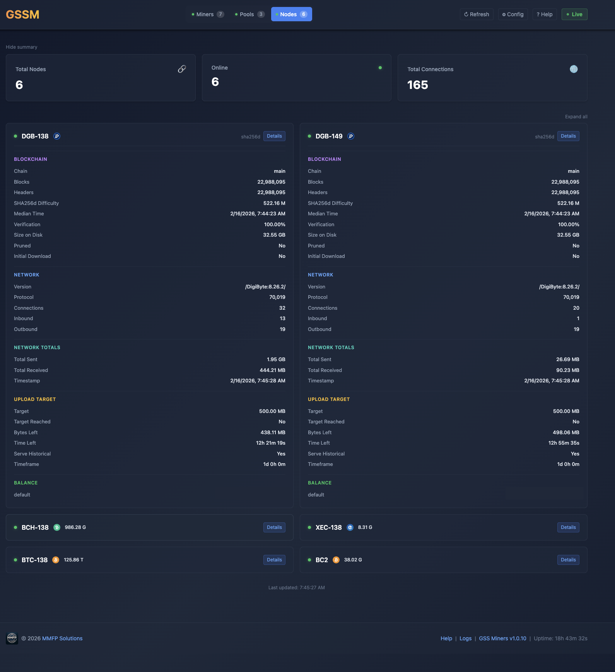
Task: Click the globe icon in Total Connections card
Action: (574, 69)
